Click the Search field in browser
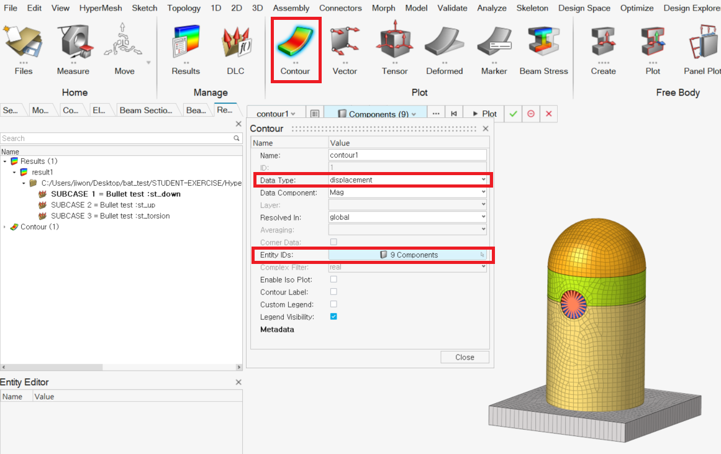The image size is (721, 454). 117,138
